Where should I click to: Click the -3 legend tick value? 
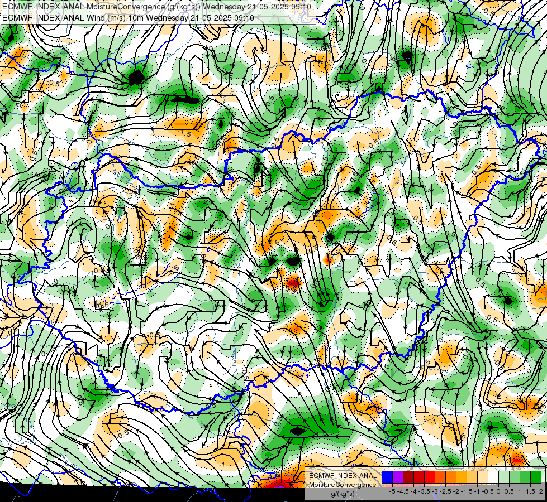[x=435, y=491]
